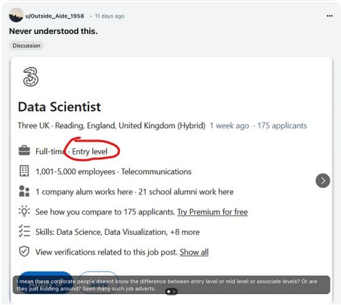Image resolution: width=341 pixels, height=305 pixels.
Task: Click the building icon beside employee count
Action: tap(24, 171)
